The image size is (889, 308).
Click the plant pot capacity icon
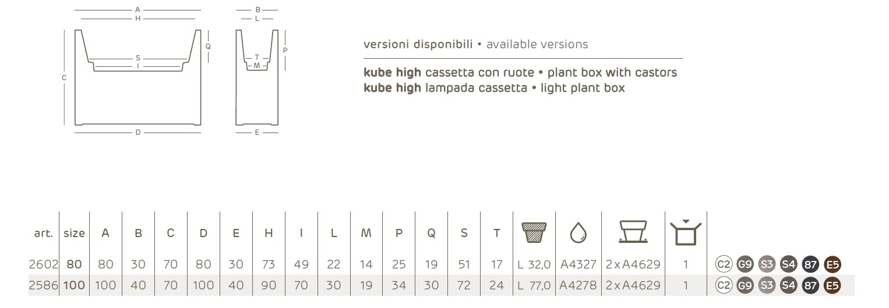[534, 232]
